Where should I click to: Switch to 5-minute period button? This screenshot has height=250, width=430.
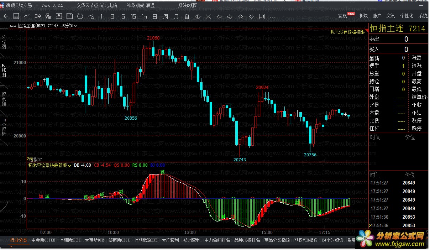(x=123, y=16)
